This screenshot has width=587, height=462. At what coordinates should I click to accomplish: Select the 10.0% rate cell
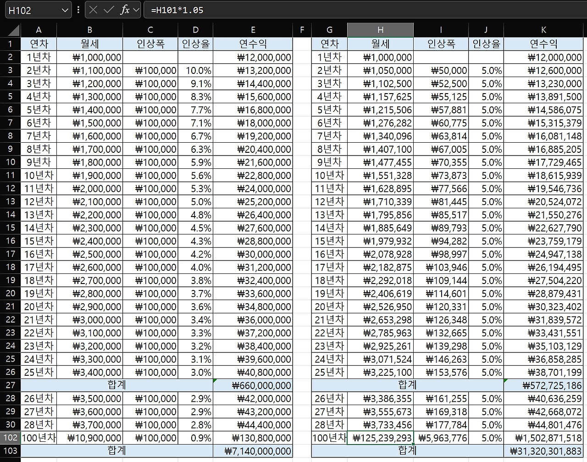195,70
